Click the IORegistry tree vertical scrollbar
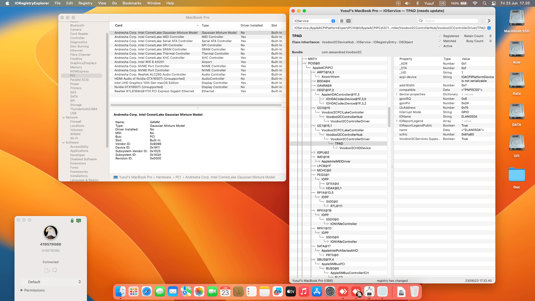Image resolution: width=535 pixels, height=301 pixels. [389, 117]
